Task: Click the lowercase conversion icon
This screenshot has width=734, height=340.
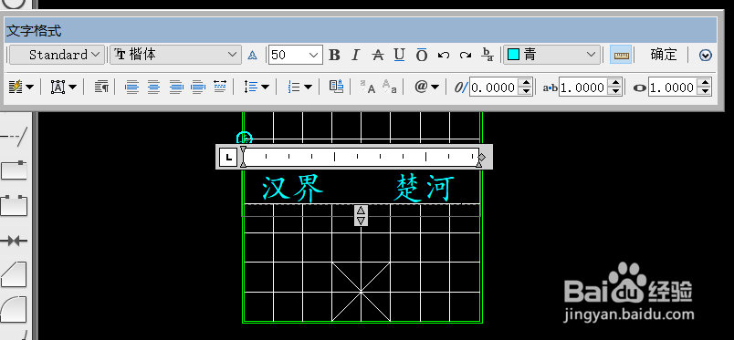Action: [x=390, y=87]
